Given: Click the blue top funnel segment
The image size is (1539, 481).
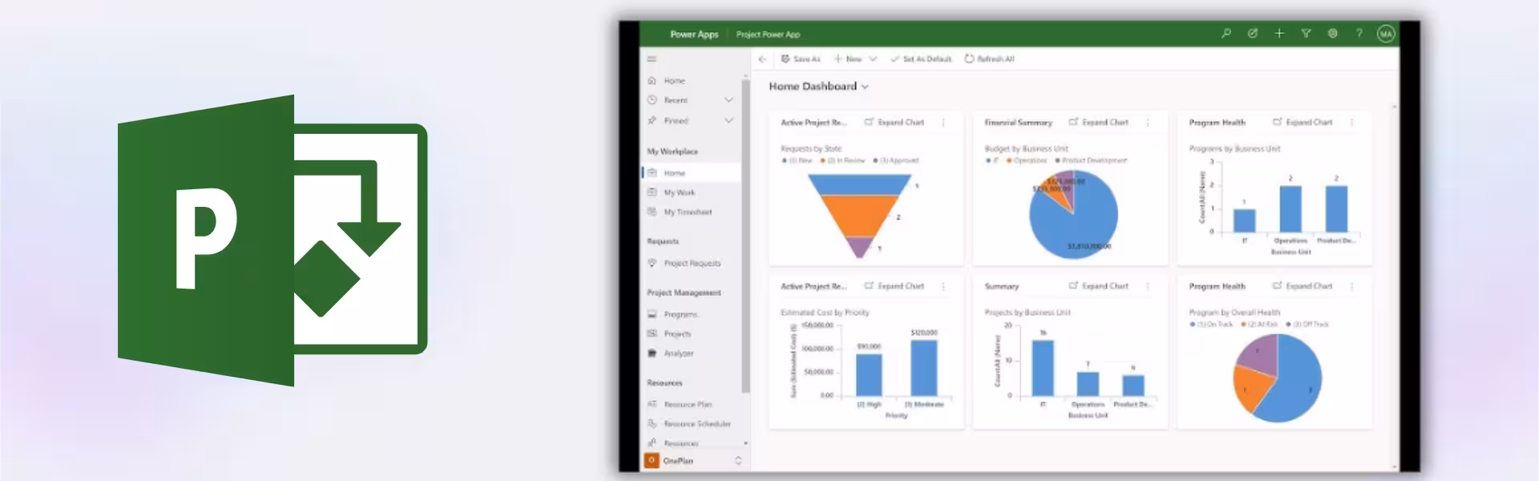Looking at the screenshot, I should 859,184.
